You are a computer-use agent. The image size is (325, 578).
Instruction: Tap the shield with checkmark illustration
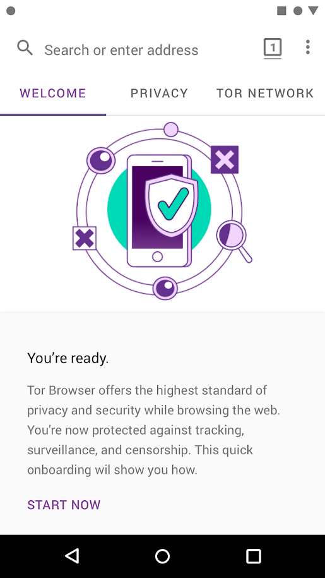pos(172,205)
